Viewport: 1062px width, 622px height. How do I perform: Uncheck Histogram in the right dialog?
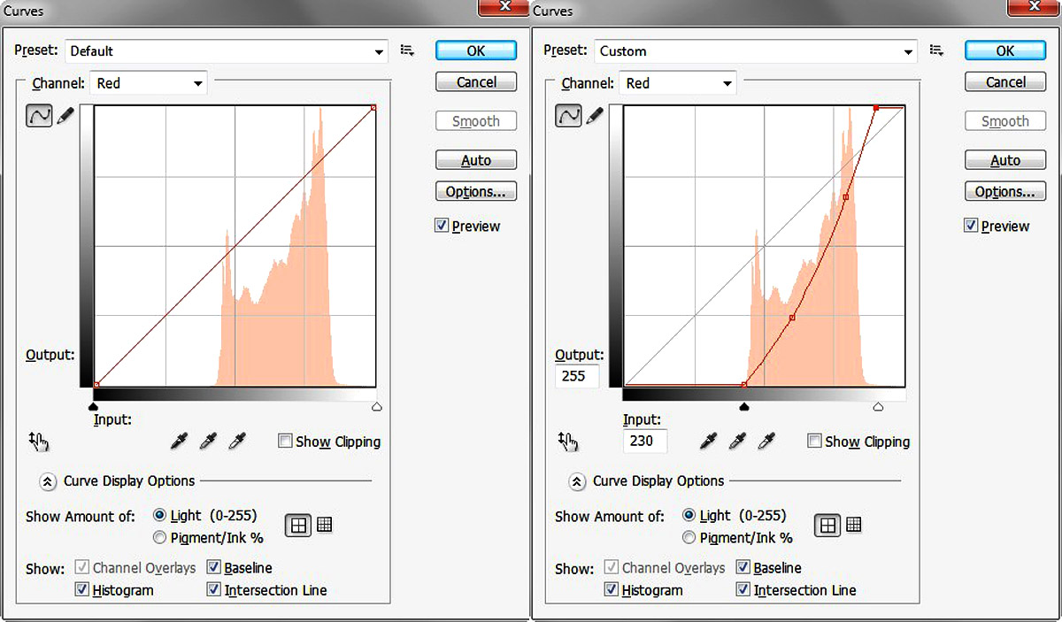coord(612,590)
